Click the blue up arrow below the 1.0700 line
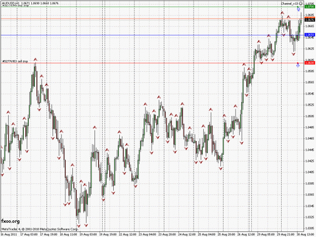Viewport: 316px width, 237px height. 298,9
